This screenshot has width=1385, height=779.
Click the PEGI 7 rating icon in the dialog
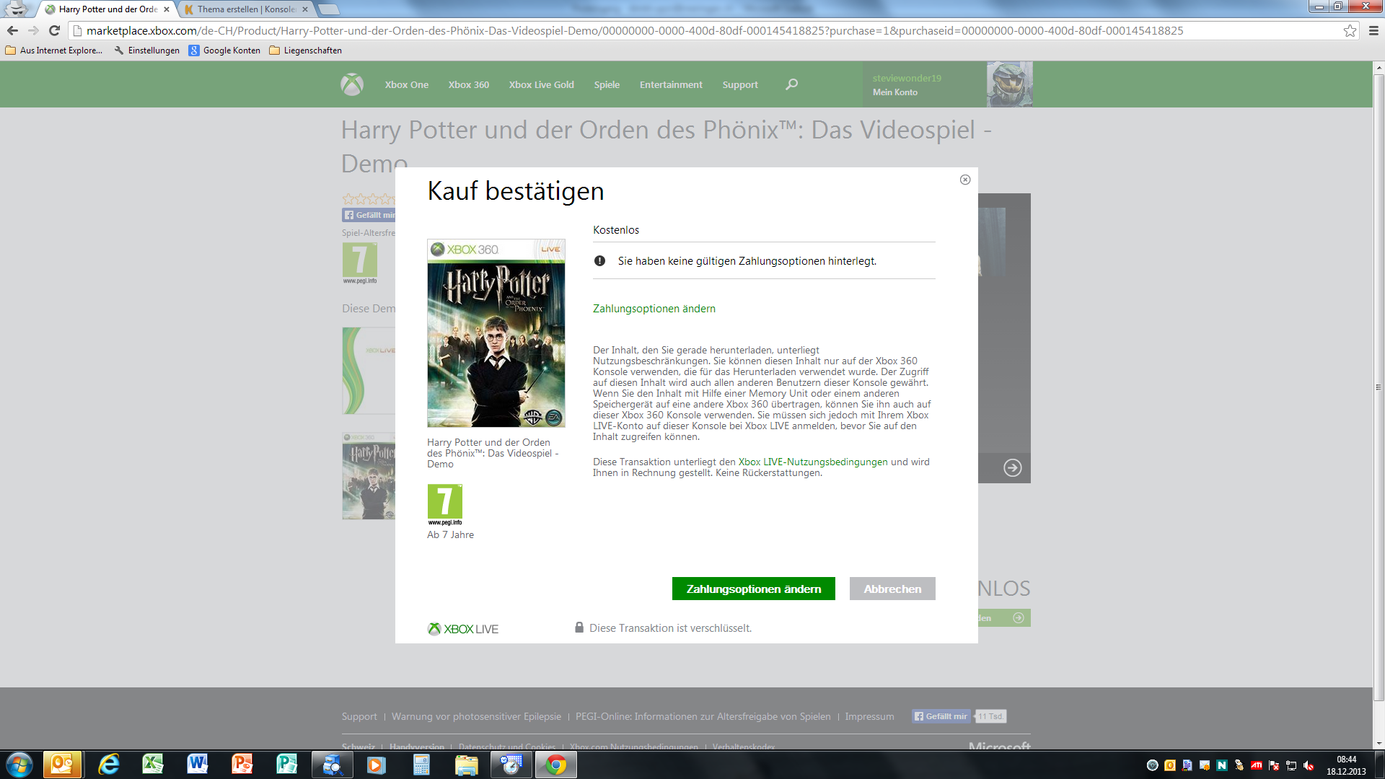pos(445,504)
